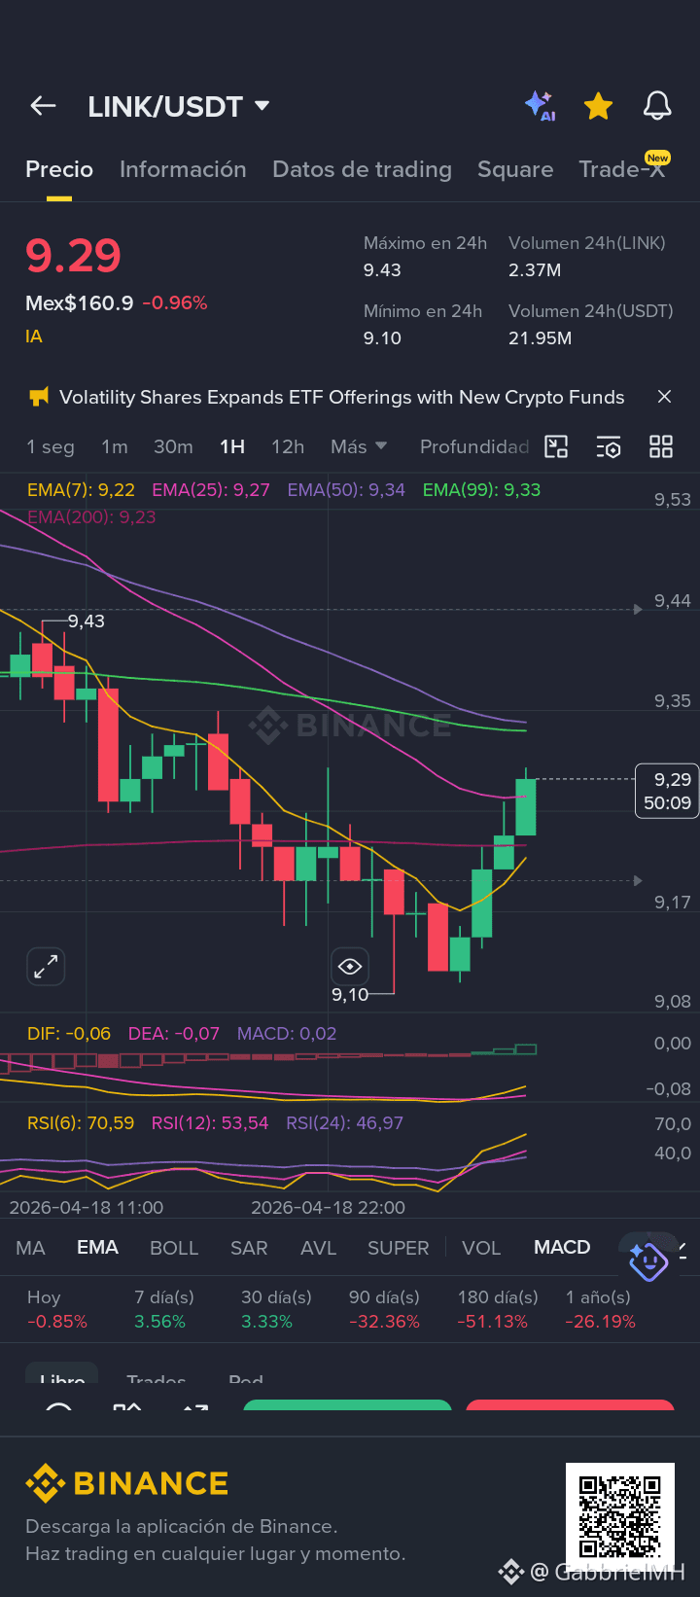Tap the 30 día(s) 3.33% performance

click(x=276, y=1309)
